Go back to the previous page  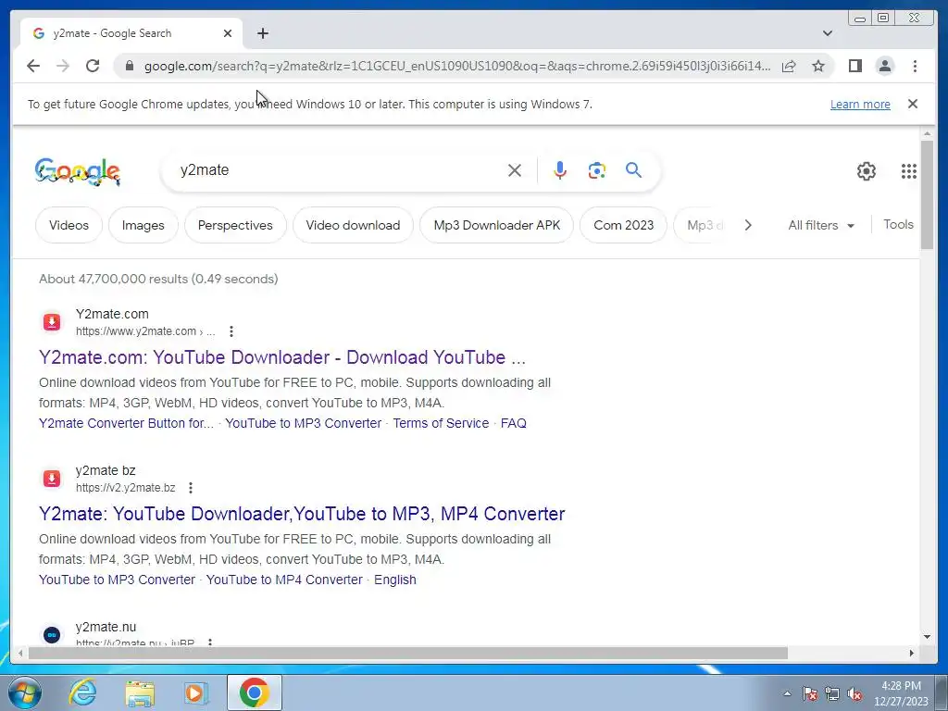tap(33, 66)
